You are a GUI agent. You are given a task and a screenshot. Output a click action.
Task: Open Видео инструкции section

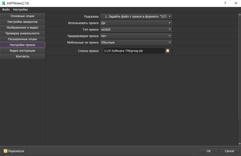22,51
